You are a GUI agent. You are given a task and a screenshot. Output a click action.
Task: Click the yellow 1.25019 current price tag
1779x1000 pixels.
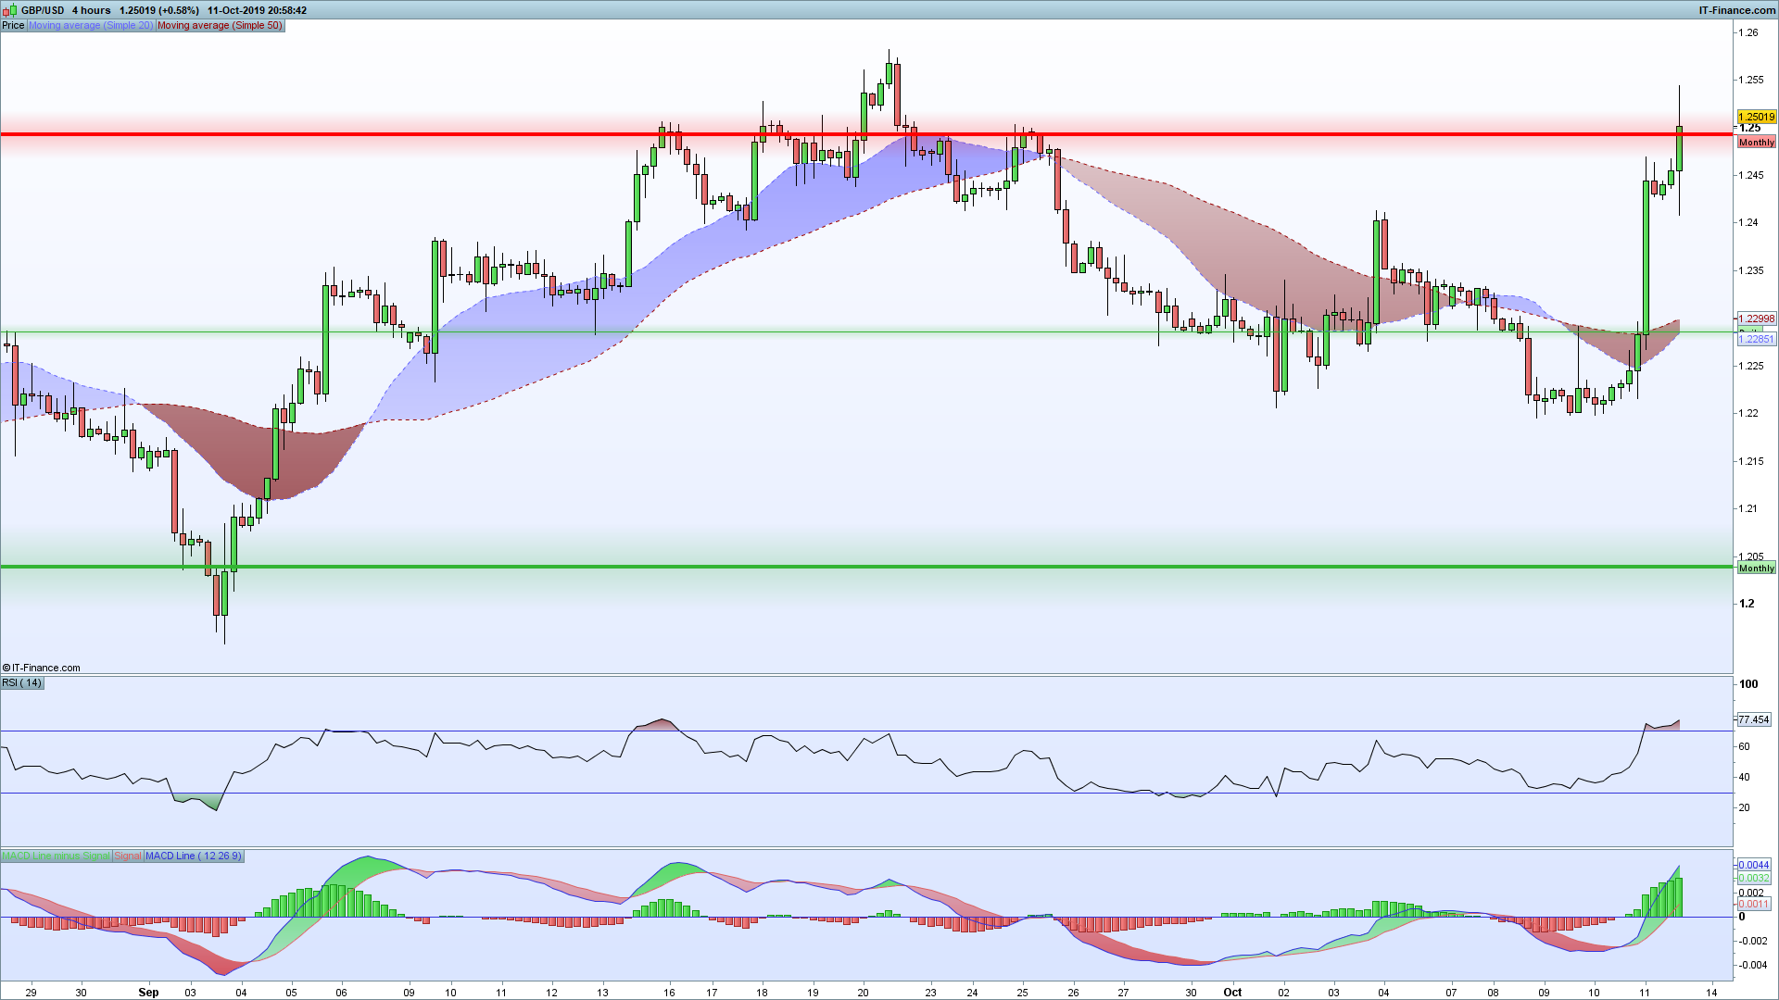[1756, 118]
